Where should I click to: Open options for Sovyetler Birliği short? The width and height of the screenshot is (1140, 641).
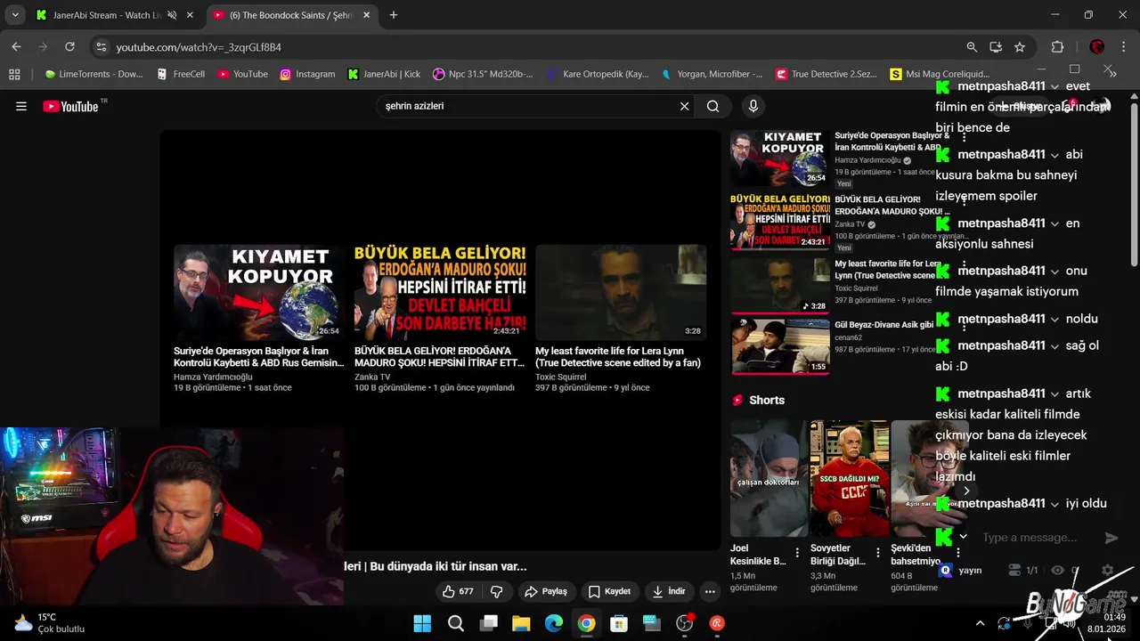878,553
